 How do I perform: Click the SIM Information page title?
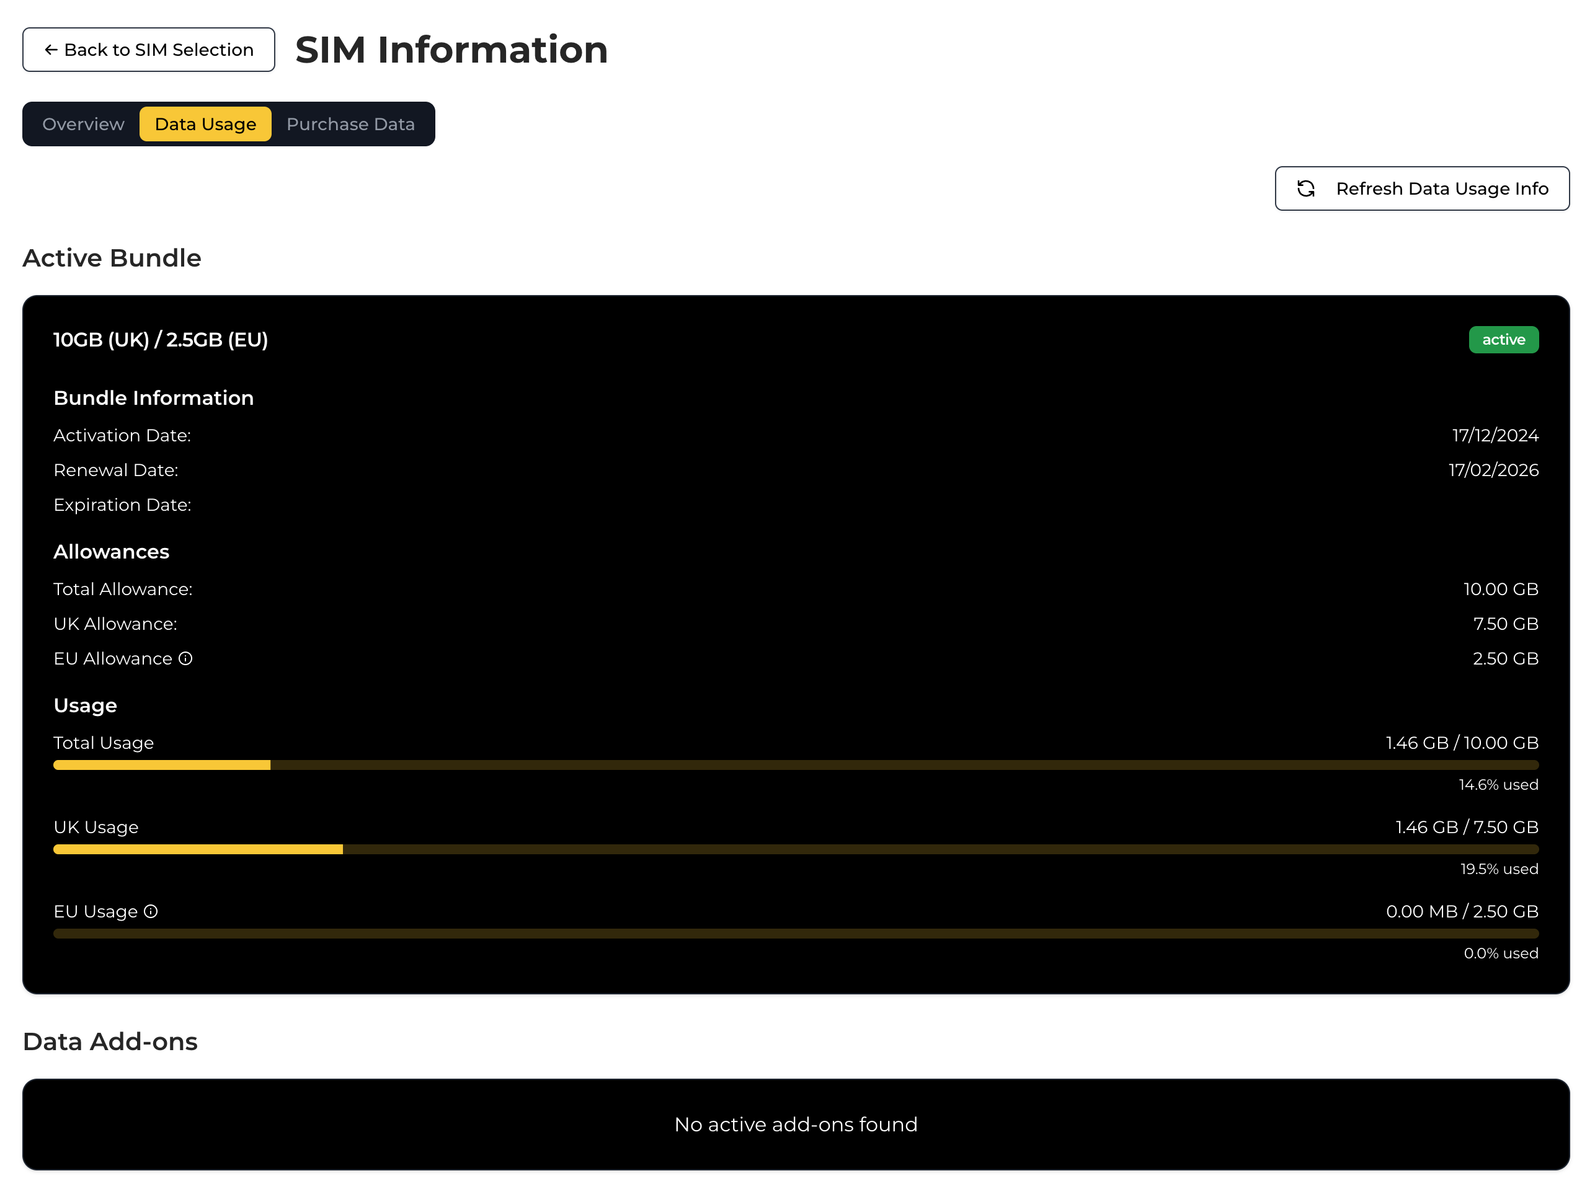click(451, 50)
